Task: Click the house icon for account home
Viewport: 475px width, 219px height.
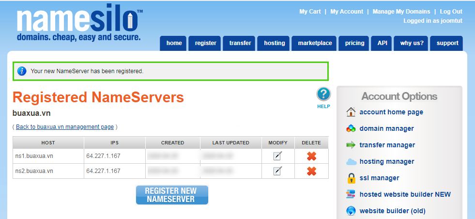Action: tap(351, 112)
